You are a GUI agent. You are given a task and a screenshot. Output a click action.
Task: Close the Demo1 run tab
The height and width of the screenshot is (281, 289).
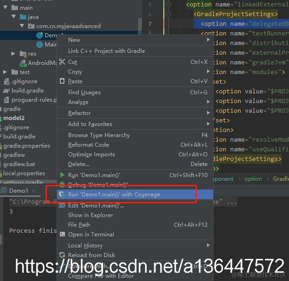pos(34,191)
